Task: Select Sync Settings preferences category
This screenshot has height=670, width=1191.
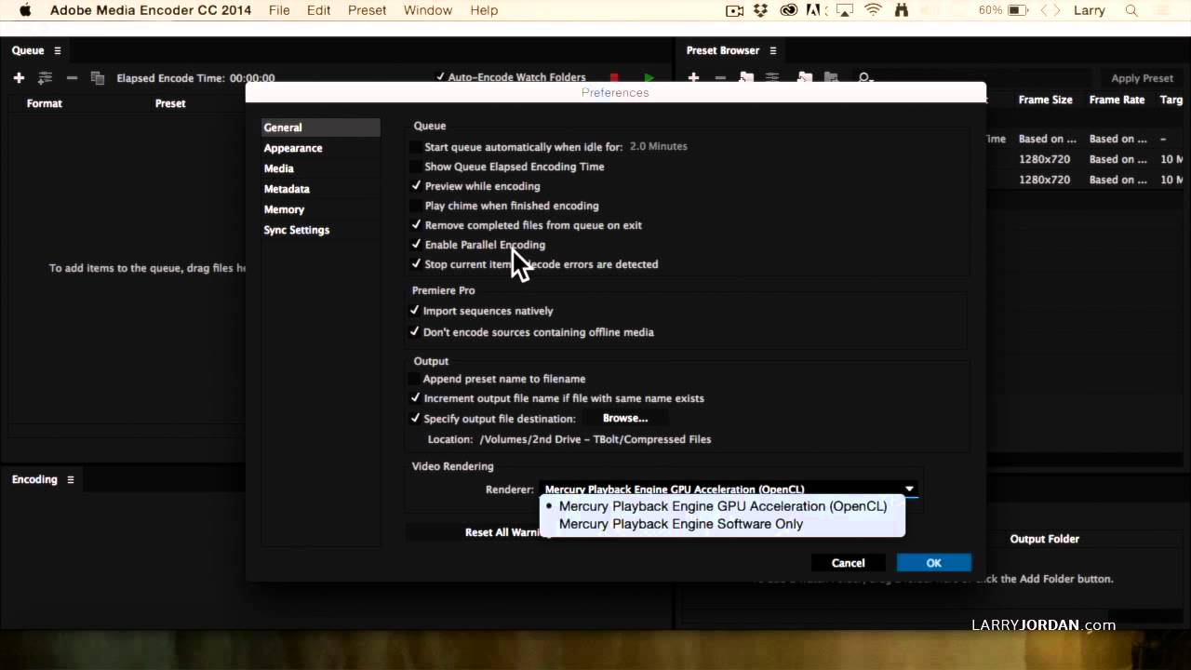Action: pyautogui.click(x=320, y=230)
